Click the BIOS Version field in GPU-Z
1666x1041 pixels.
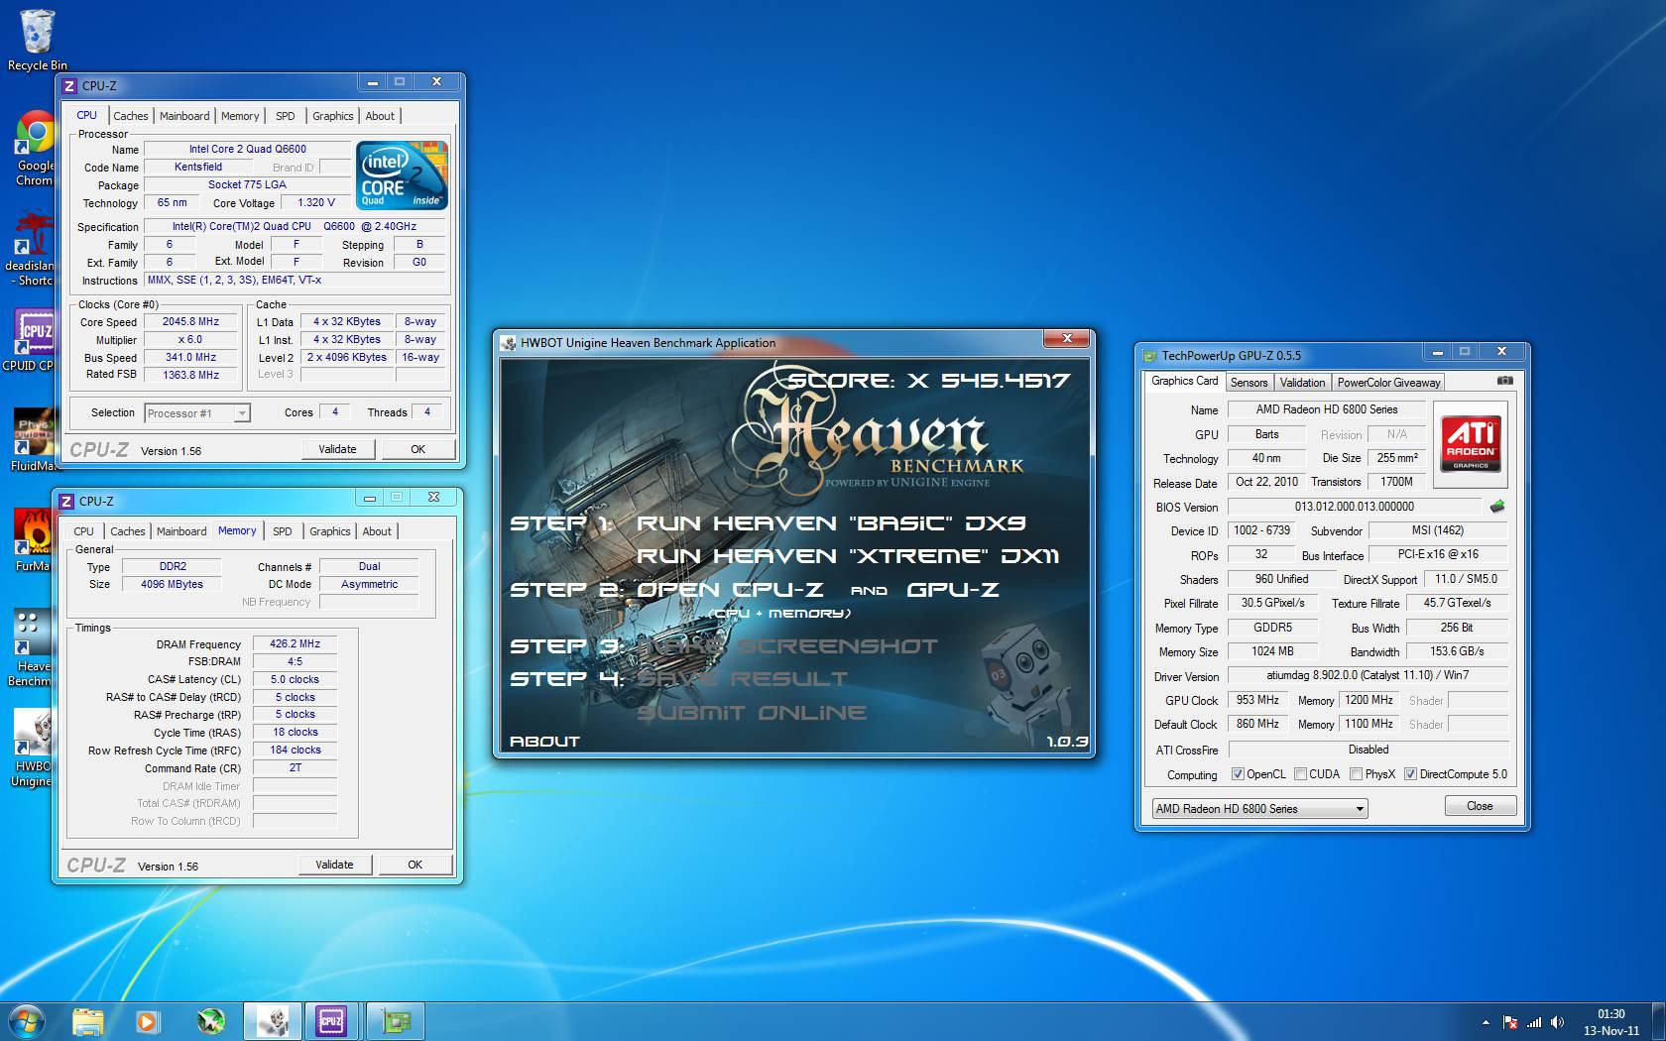[1354, 507]
